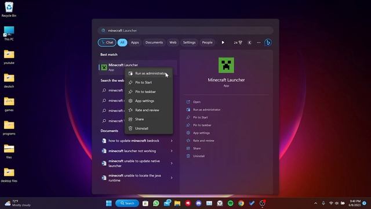Image resolution: width=371 pixels, height=209 pixels.
Task: Select the programs desktop folder
Action: tap(9, 128)
